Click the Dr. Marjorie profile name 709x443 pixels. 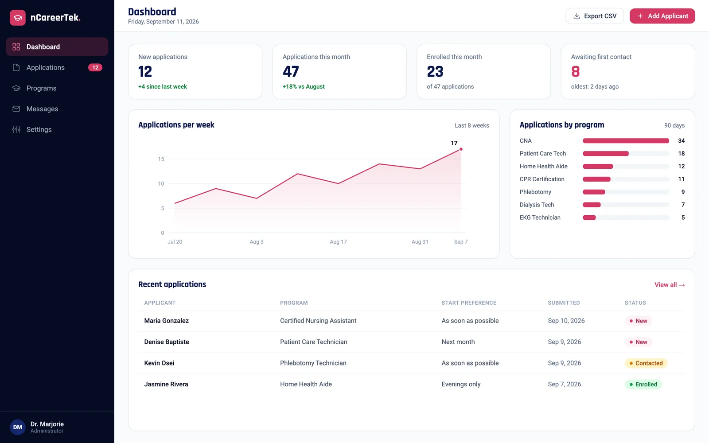pyautogui.click(x=47, y=424)
